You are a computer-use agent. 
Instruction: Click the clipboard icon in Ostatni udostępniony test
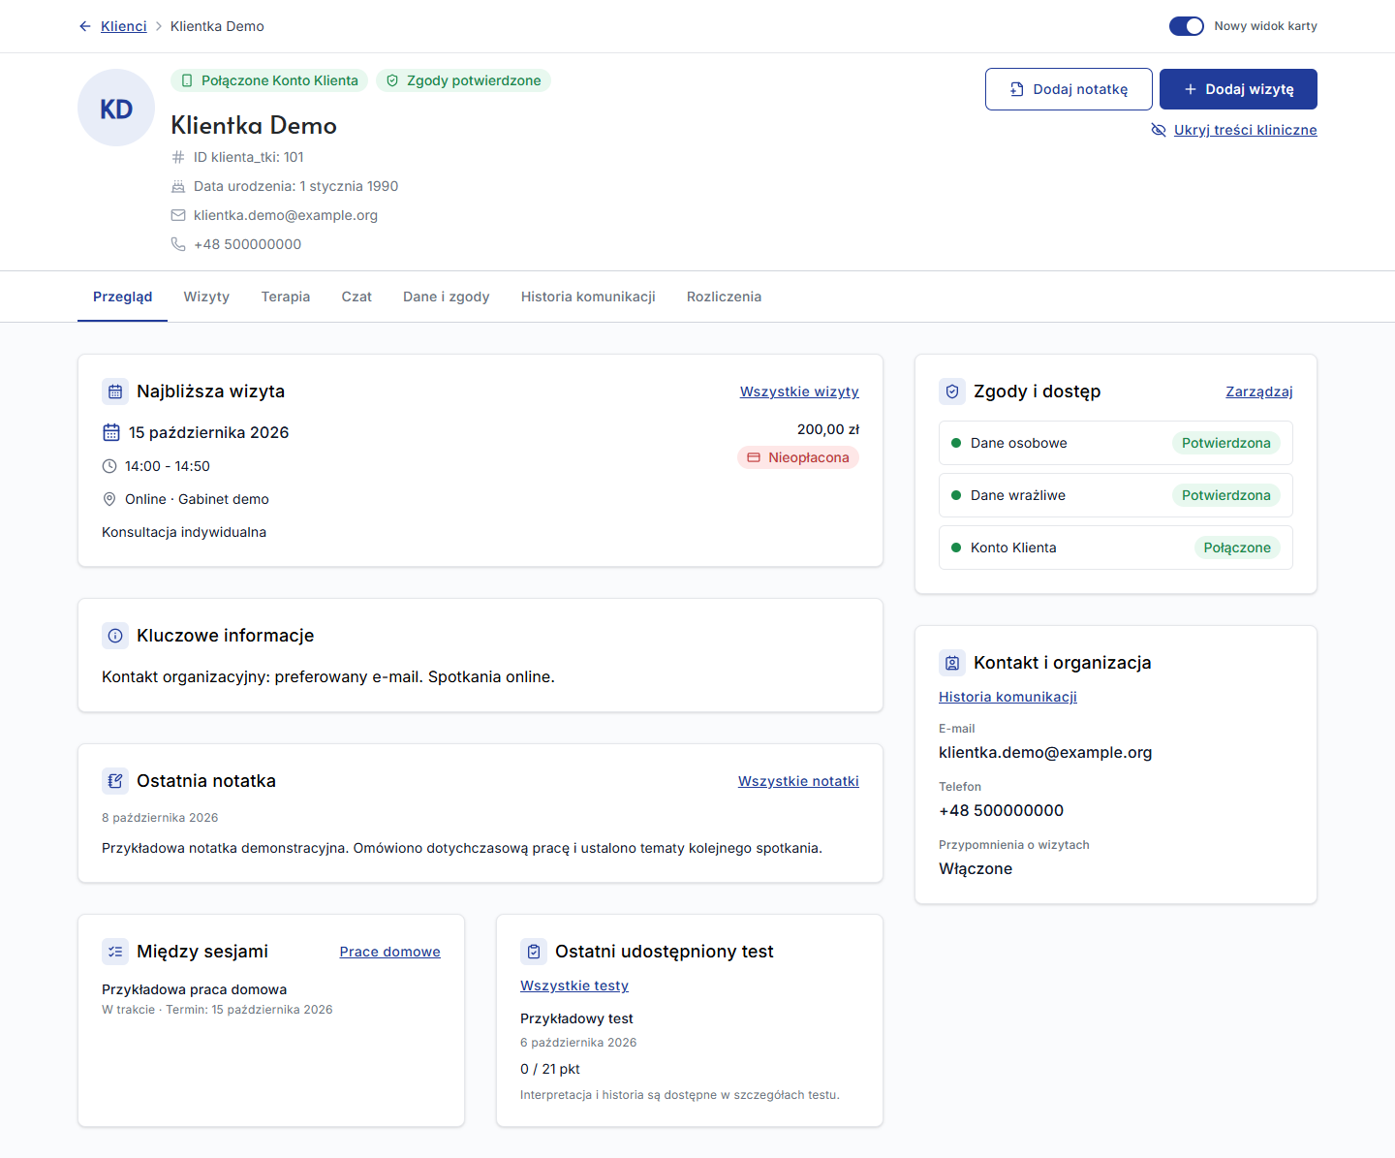[534, 952]
